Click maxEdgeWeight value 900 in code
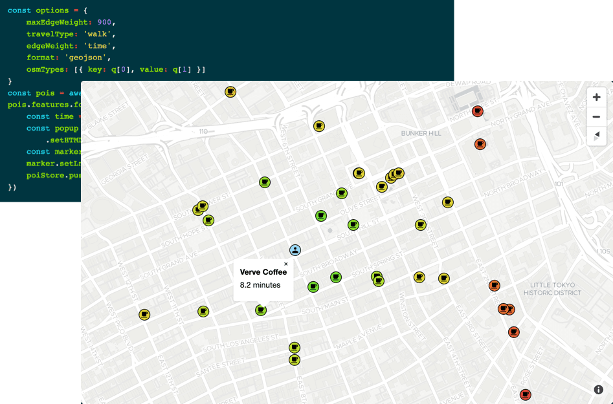The height and width of the screenshot is (404, 613). 104,22
